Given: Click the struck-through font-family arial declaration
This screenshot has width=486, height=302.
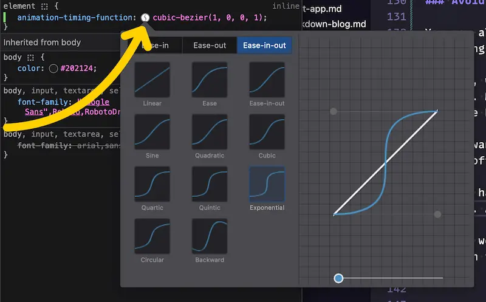Looking at the screenshot, I should click(69, 145).
